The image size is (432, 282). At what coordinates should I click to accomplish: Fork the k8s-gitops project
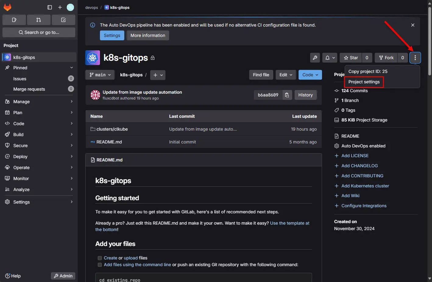(386, 58)
